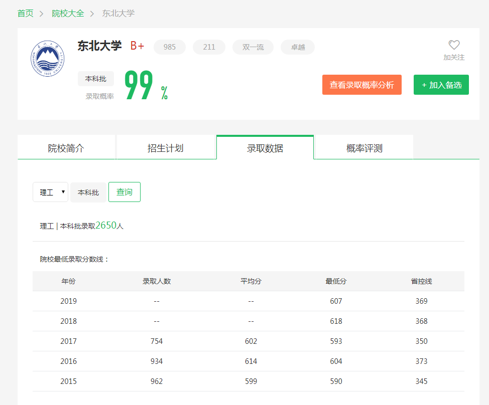Click the 2019 year cell
The height and width of the screenshot is (405, 489).
pyautogui.click(x=68, y=301)
